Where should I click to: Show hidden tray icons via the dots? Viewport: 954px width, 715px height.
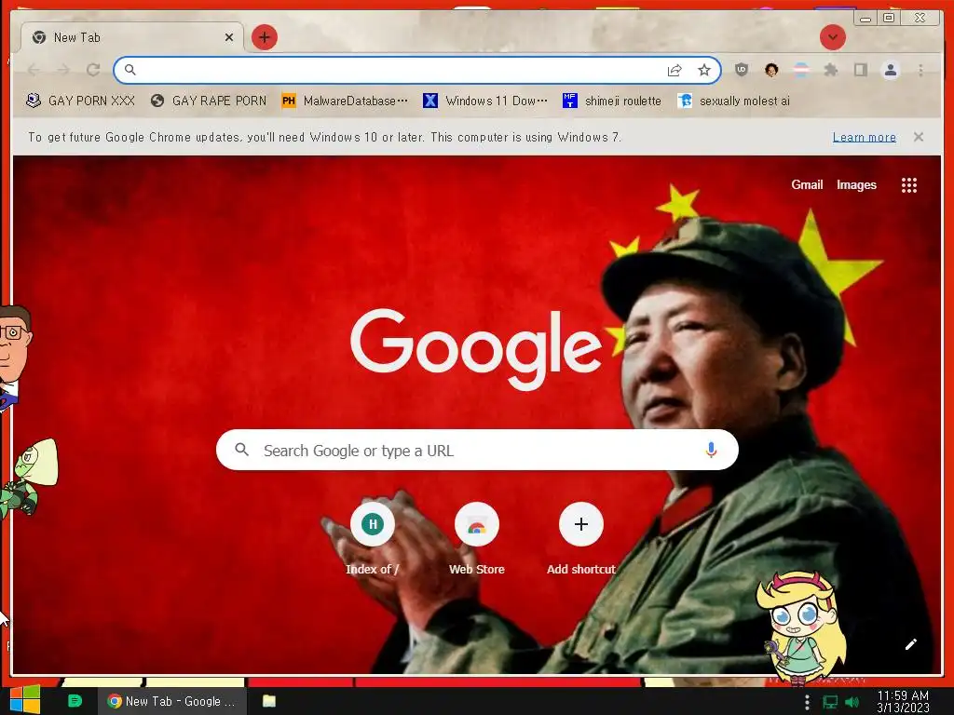pos(808,702)
